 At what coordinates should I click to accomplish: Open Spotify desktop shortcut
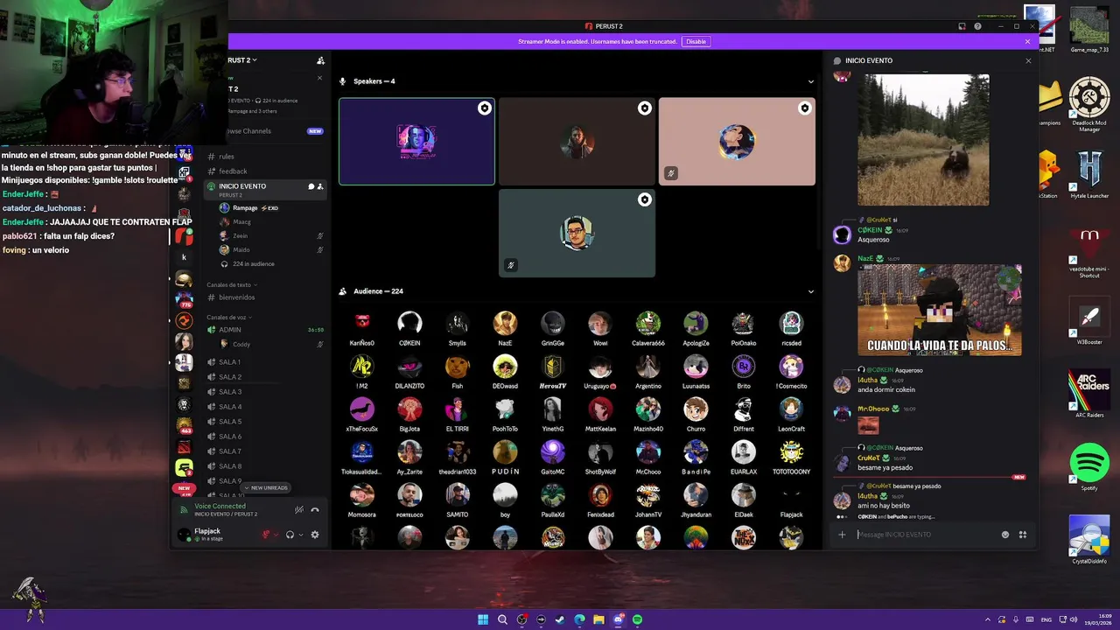(x=1089, y=468)
